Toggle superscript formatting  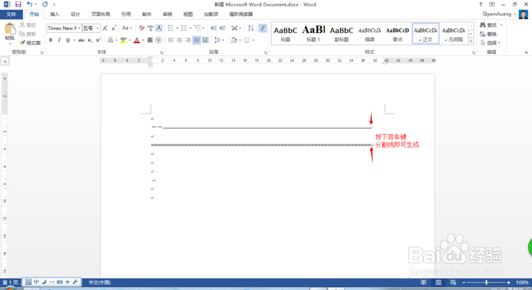point(98,40)
